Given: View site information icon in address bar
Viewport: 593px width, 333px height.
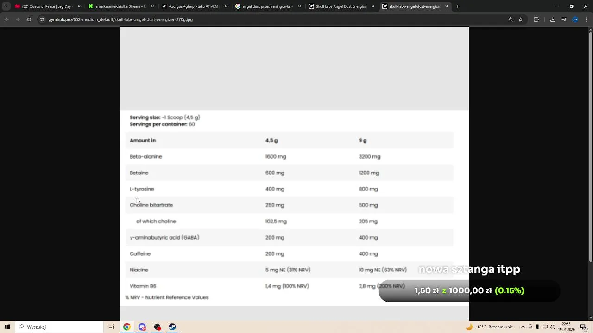Looking at the screenshot, I should click(42, 19).
